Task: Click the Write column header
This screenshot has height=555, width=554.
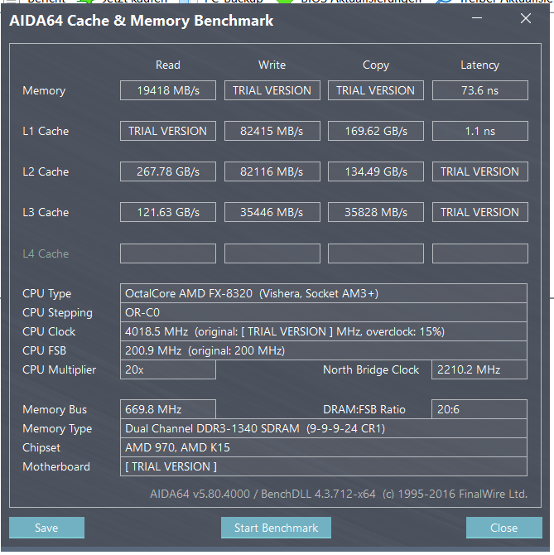Action: click(272, 65)
